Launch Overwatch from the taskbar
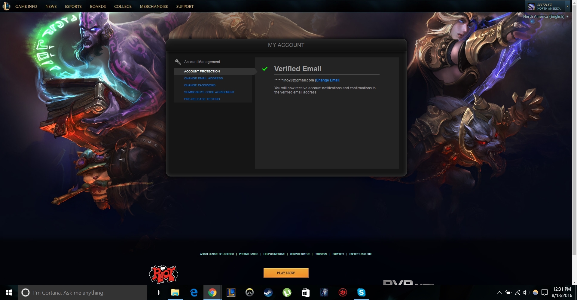 [x=249, y=292]
